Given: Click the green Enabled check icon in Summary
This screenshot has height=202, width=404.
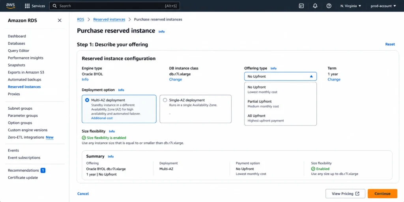Looking at the screenshot, I should point(313,169).
